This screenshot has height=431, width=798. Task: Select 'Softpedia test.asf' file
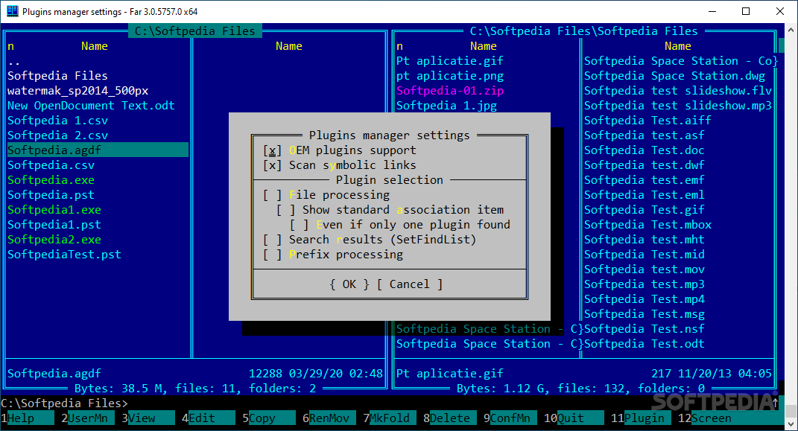pos(645,135)
